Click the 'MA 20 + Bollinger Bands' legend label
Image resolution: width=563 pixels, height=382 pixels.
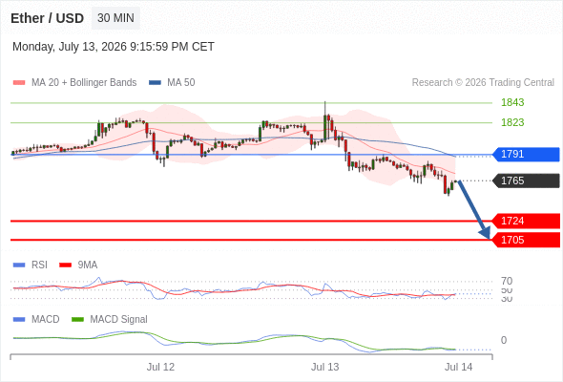pos(84,83)
